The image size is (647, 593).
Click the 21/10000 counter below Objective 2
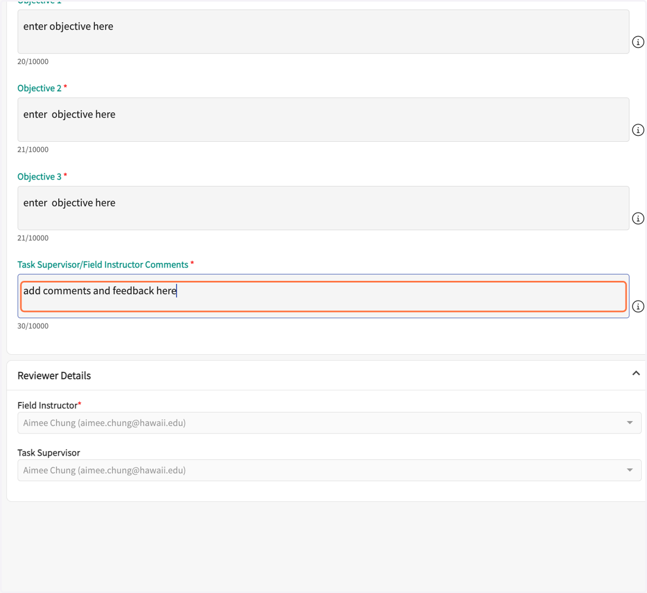(33, 149)
